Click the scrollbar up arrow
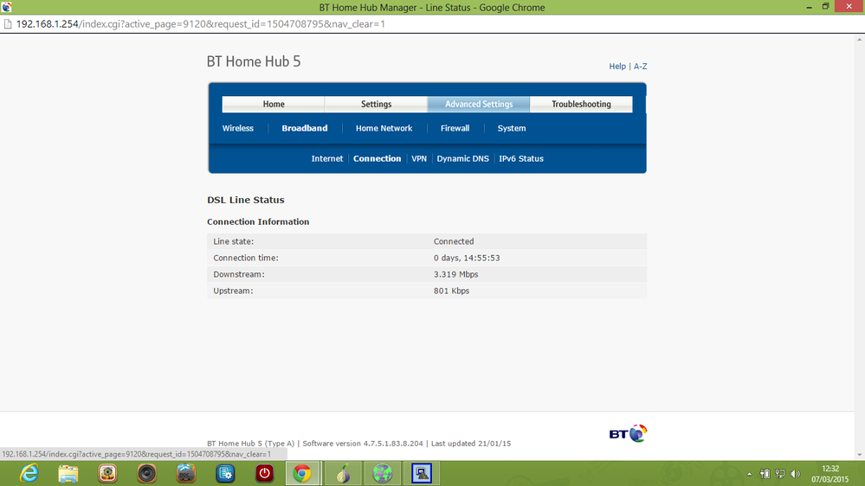 [860, 39]
